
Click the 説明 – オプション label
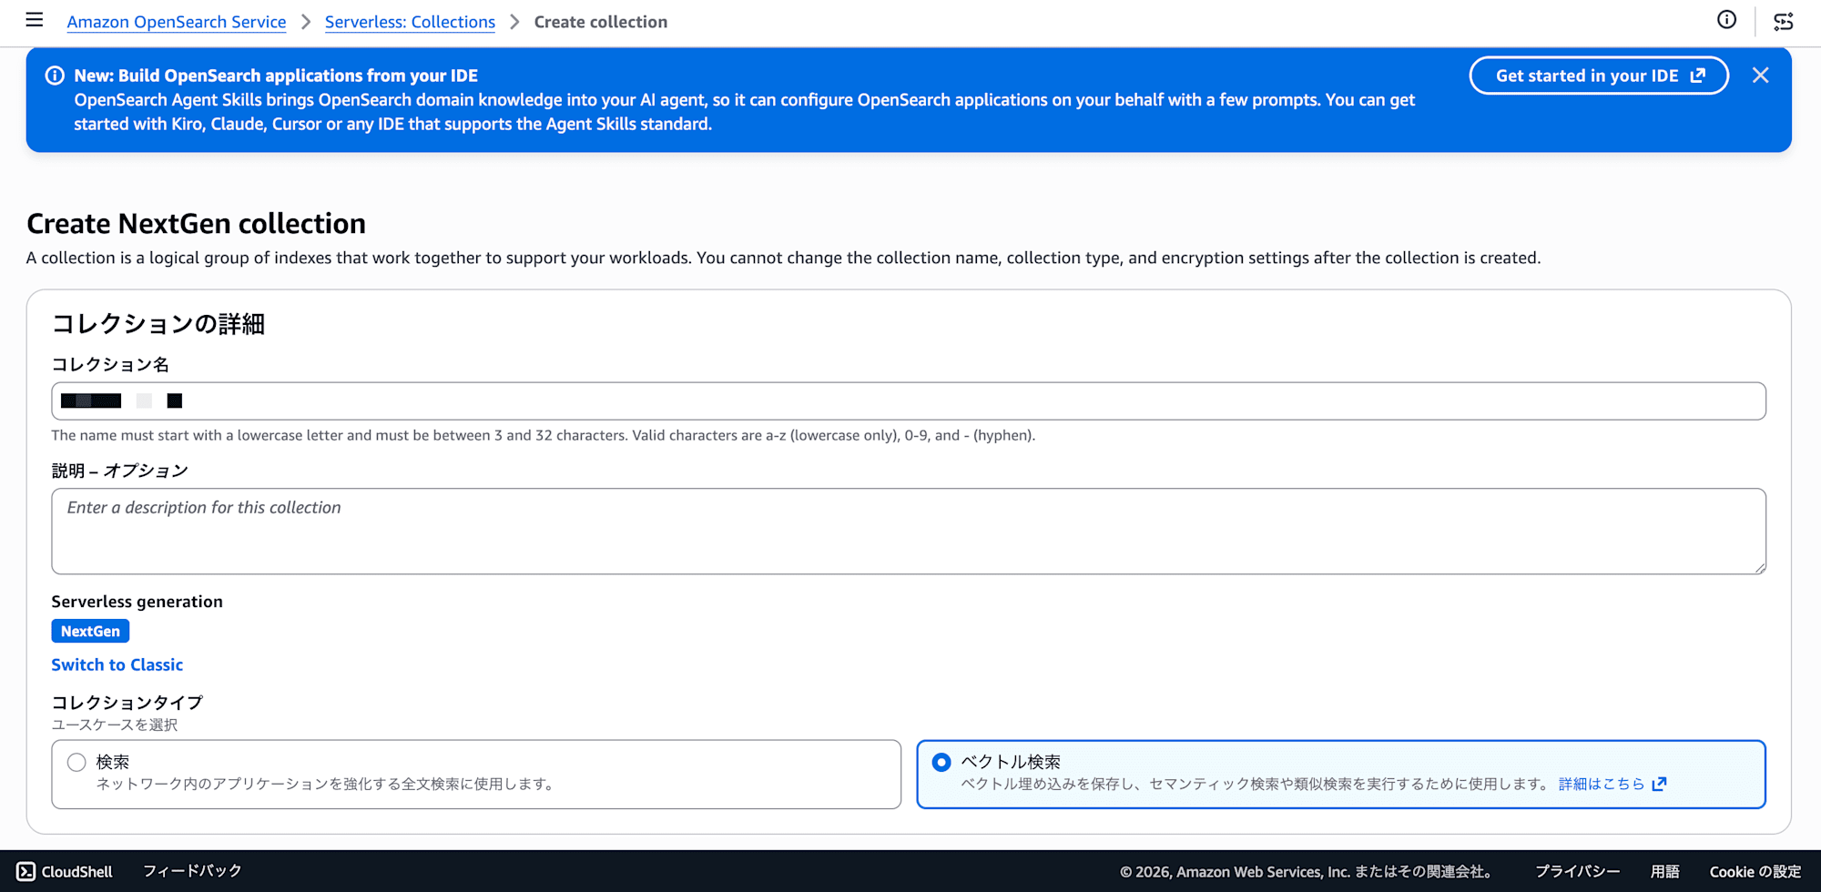click(x=120, y=471)
